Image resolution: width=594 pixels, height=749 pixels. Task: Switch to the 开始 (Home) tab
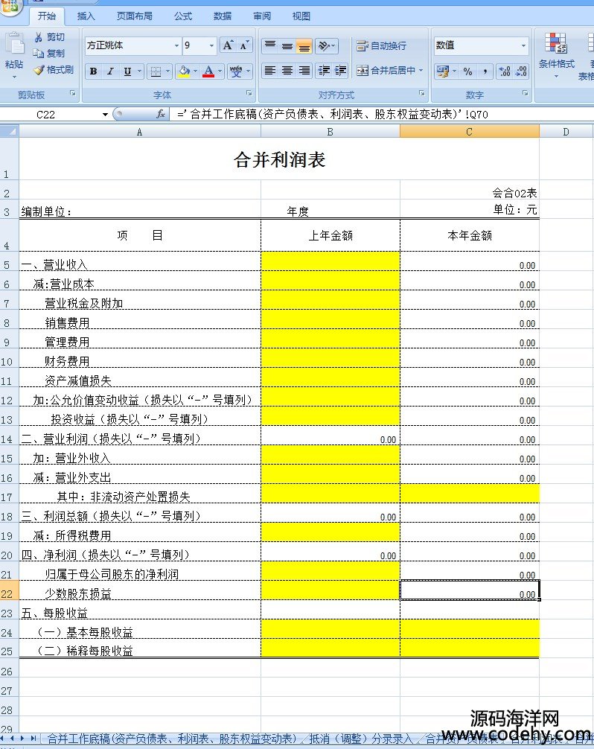click(47, 16)
